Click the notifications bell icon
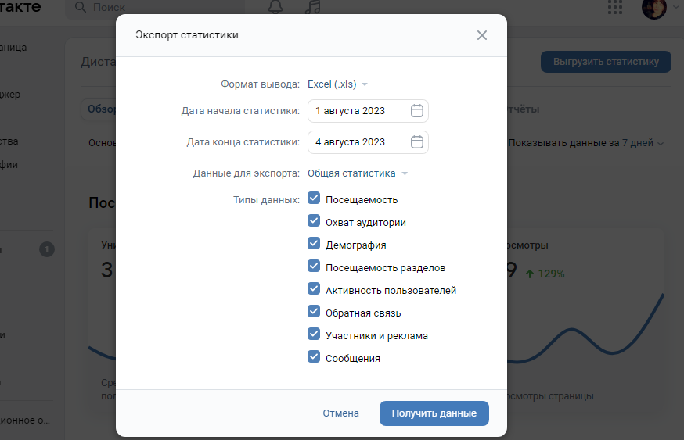The width and height of the screenshot is (684, 440). 275,6
